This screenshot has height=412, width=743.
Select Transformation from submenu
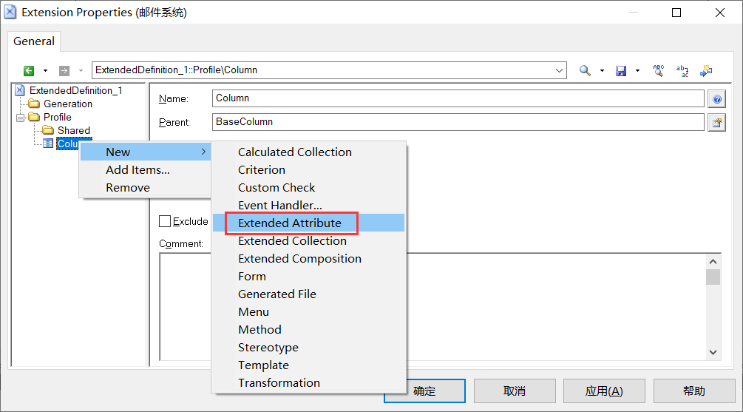tap(308, 382)
